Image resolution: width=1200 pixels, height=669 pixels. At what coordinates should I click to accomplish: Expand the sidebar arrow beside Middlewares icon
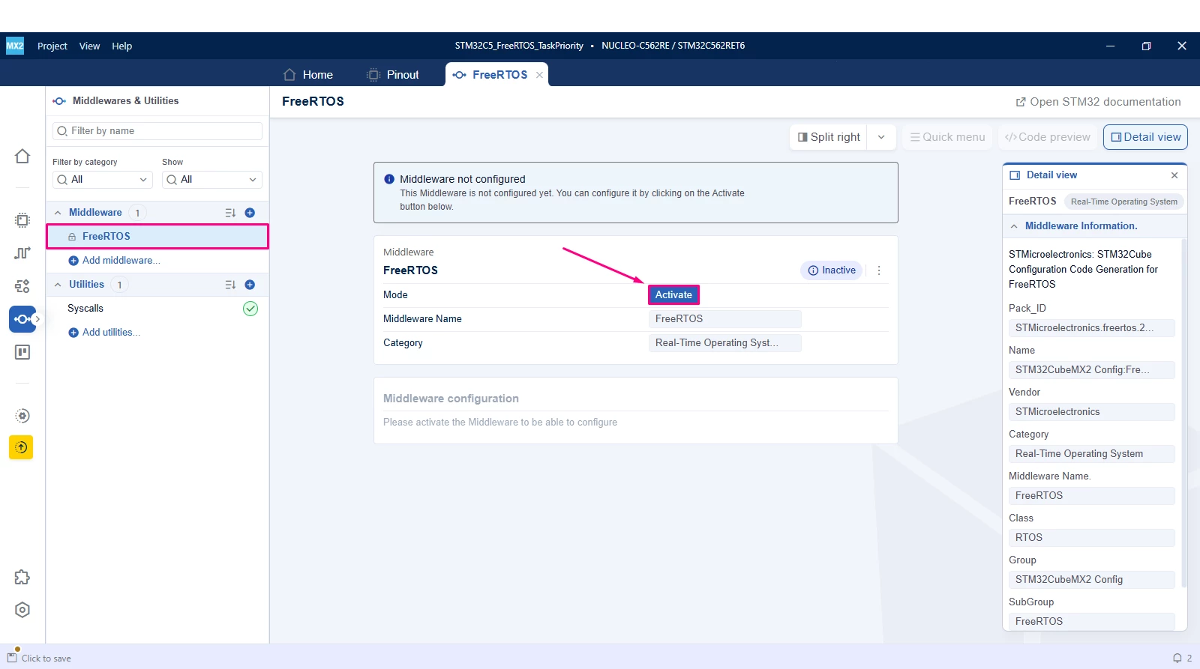tap(37, 319)
